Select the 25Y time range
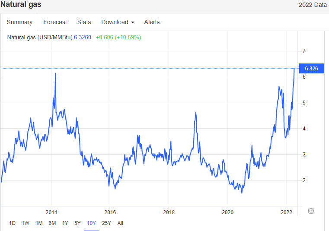The height and width of the screenshot is (231, 329). tap(106, 223)
